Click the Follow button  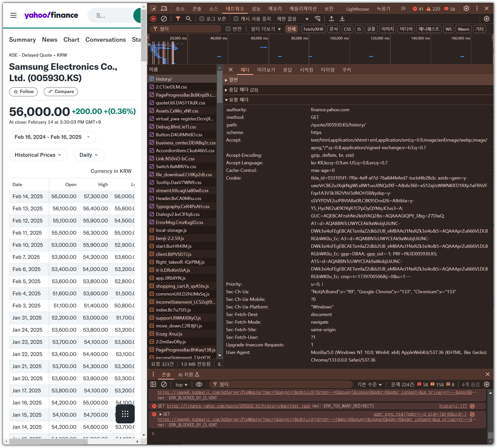(x=24, y=92)
